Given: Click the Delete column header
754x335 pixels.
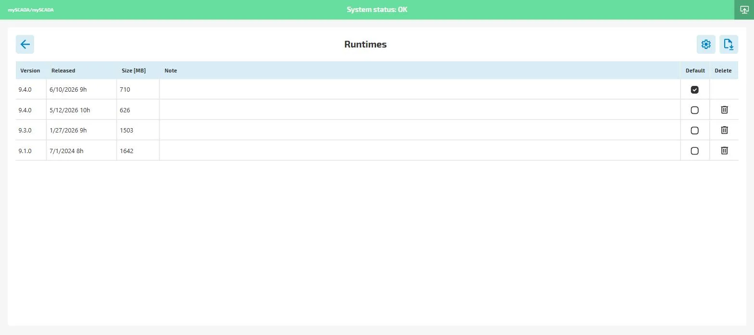Looking at the screenshot, I should coord(723,71).
